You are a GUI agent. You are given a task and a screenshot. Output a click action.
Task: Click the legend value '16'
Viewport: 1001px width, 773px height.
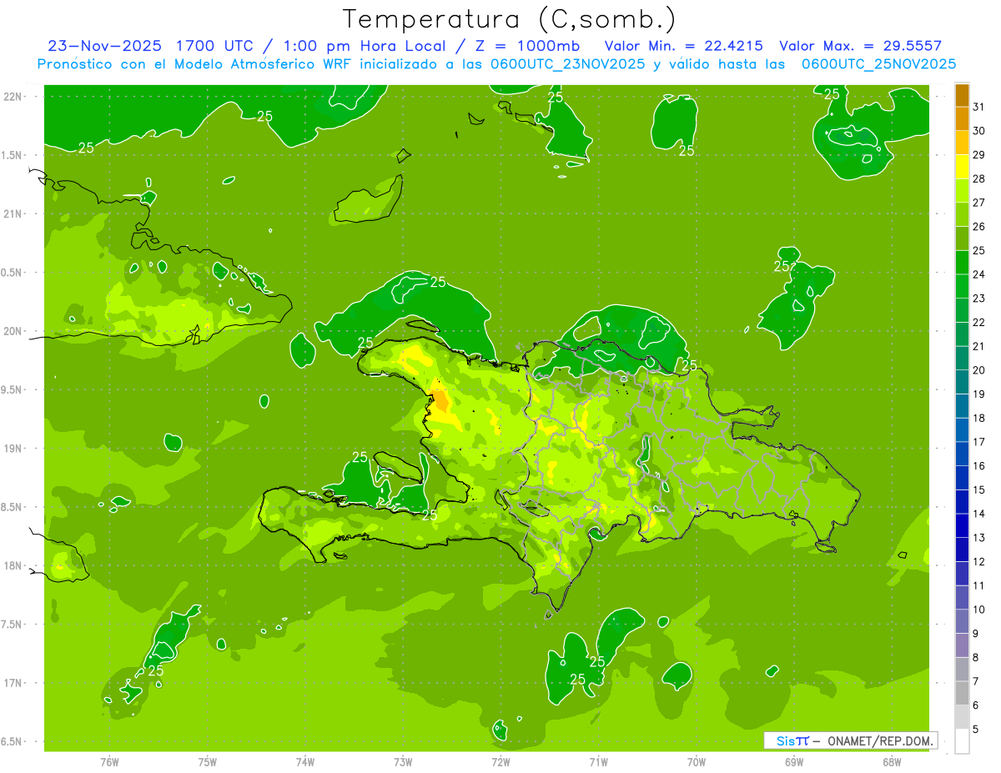[979, 466]
